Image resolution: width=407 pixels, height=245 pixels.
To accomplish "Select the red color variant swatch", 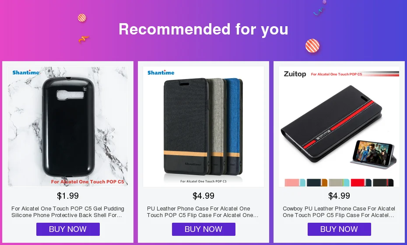I will pyautogui.click(x=361, y=183).
